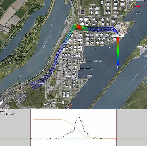Screen dimensions: 147x146
Task: Click the blue square marker on the right waterway
Action: [x=146, y=56]
